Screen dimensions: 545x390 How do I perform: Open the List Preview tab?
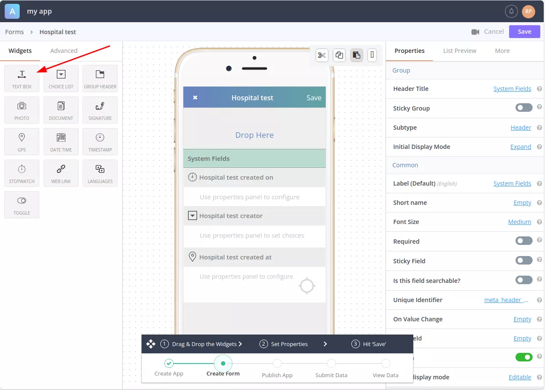point(460,51)
